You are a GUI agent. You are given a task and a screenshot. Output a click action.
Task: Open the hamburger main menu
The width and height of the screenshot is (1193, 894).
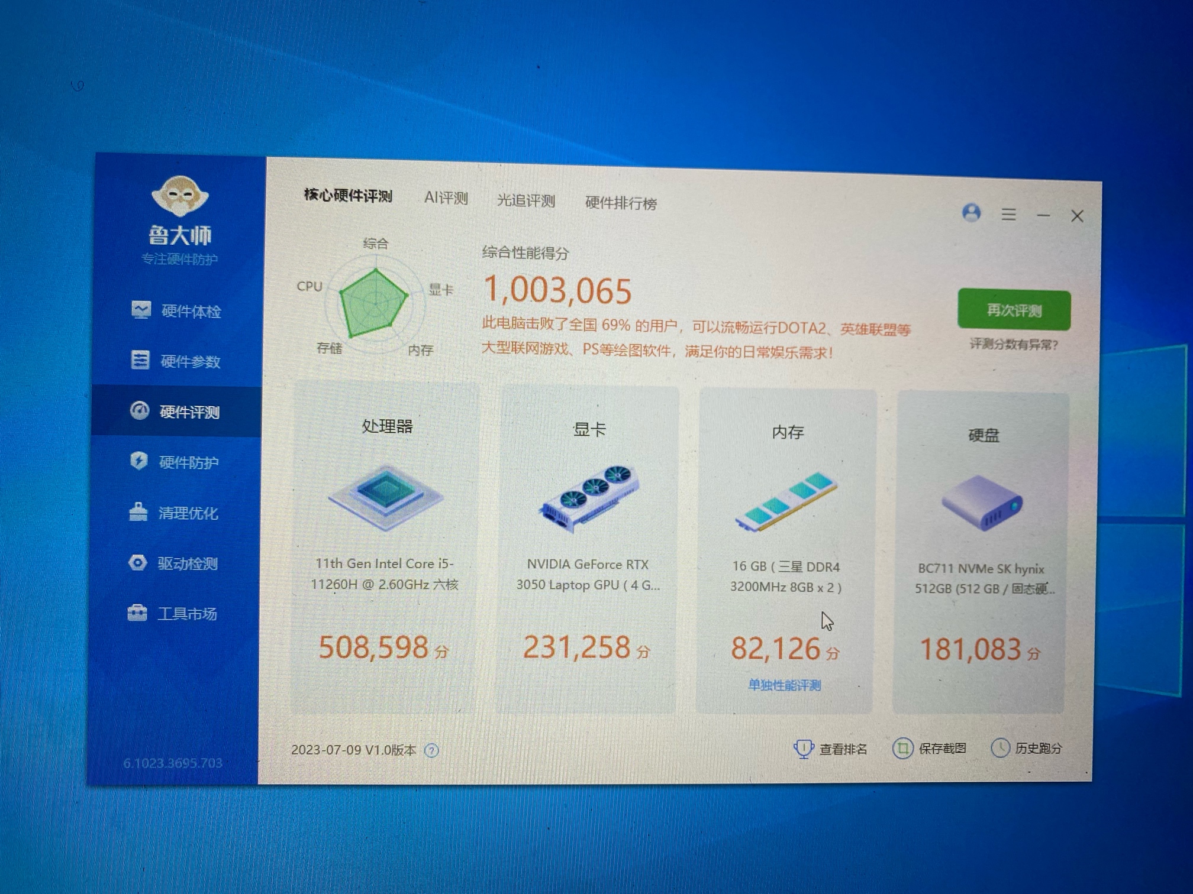tap(1009, 214)
